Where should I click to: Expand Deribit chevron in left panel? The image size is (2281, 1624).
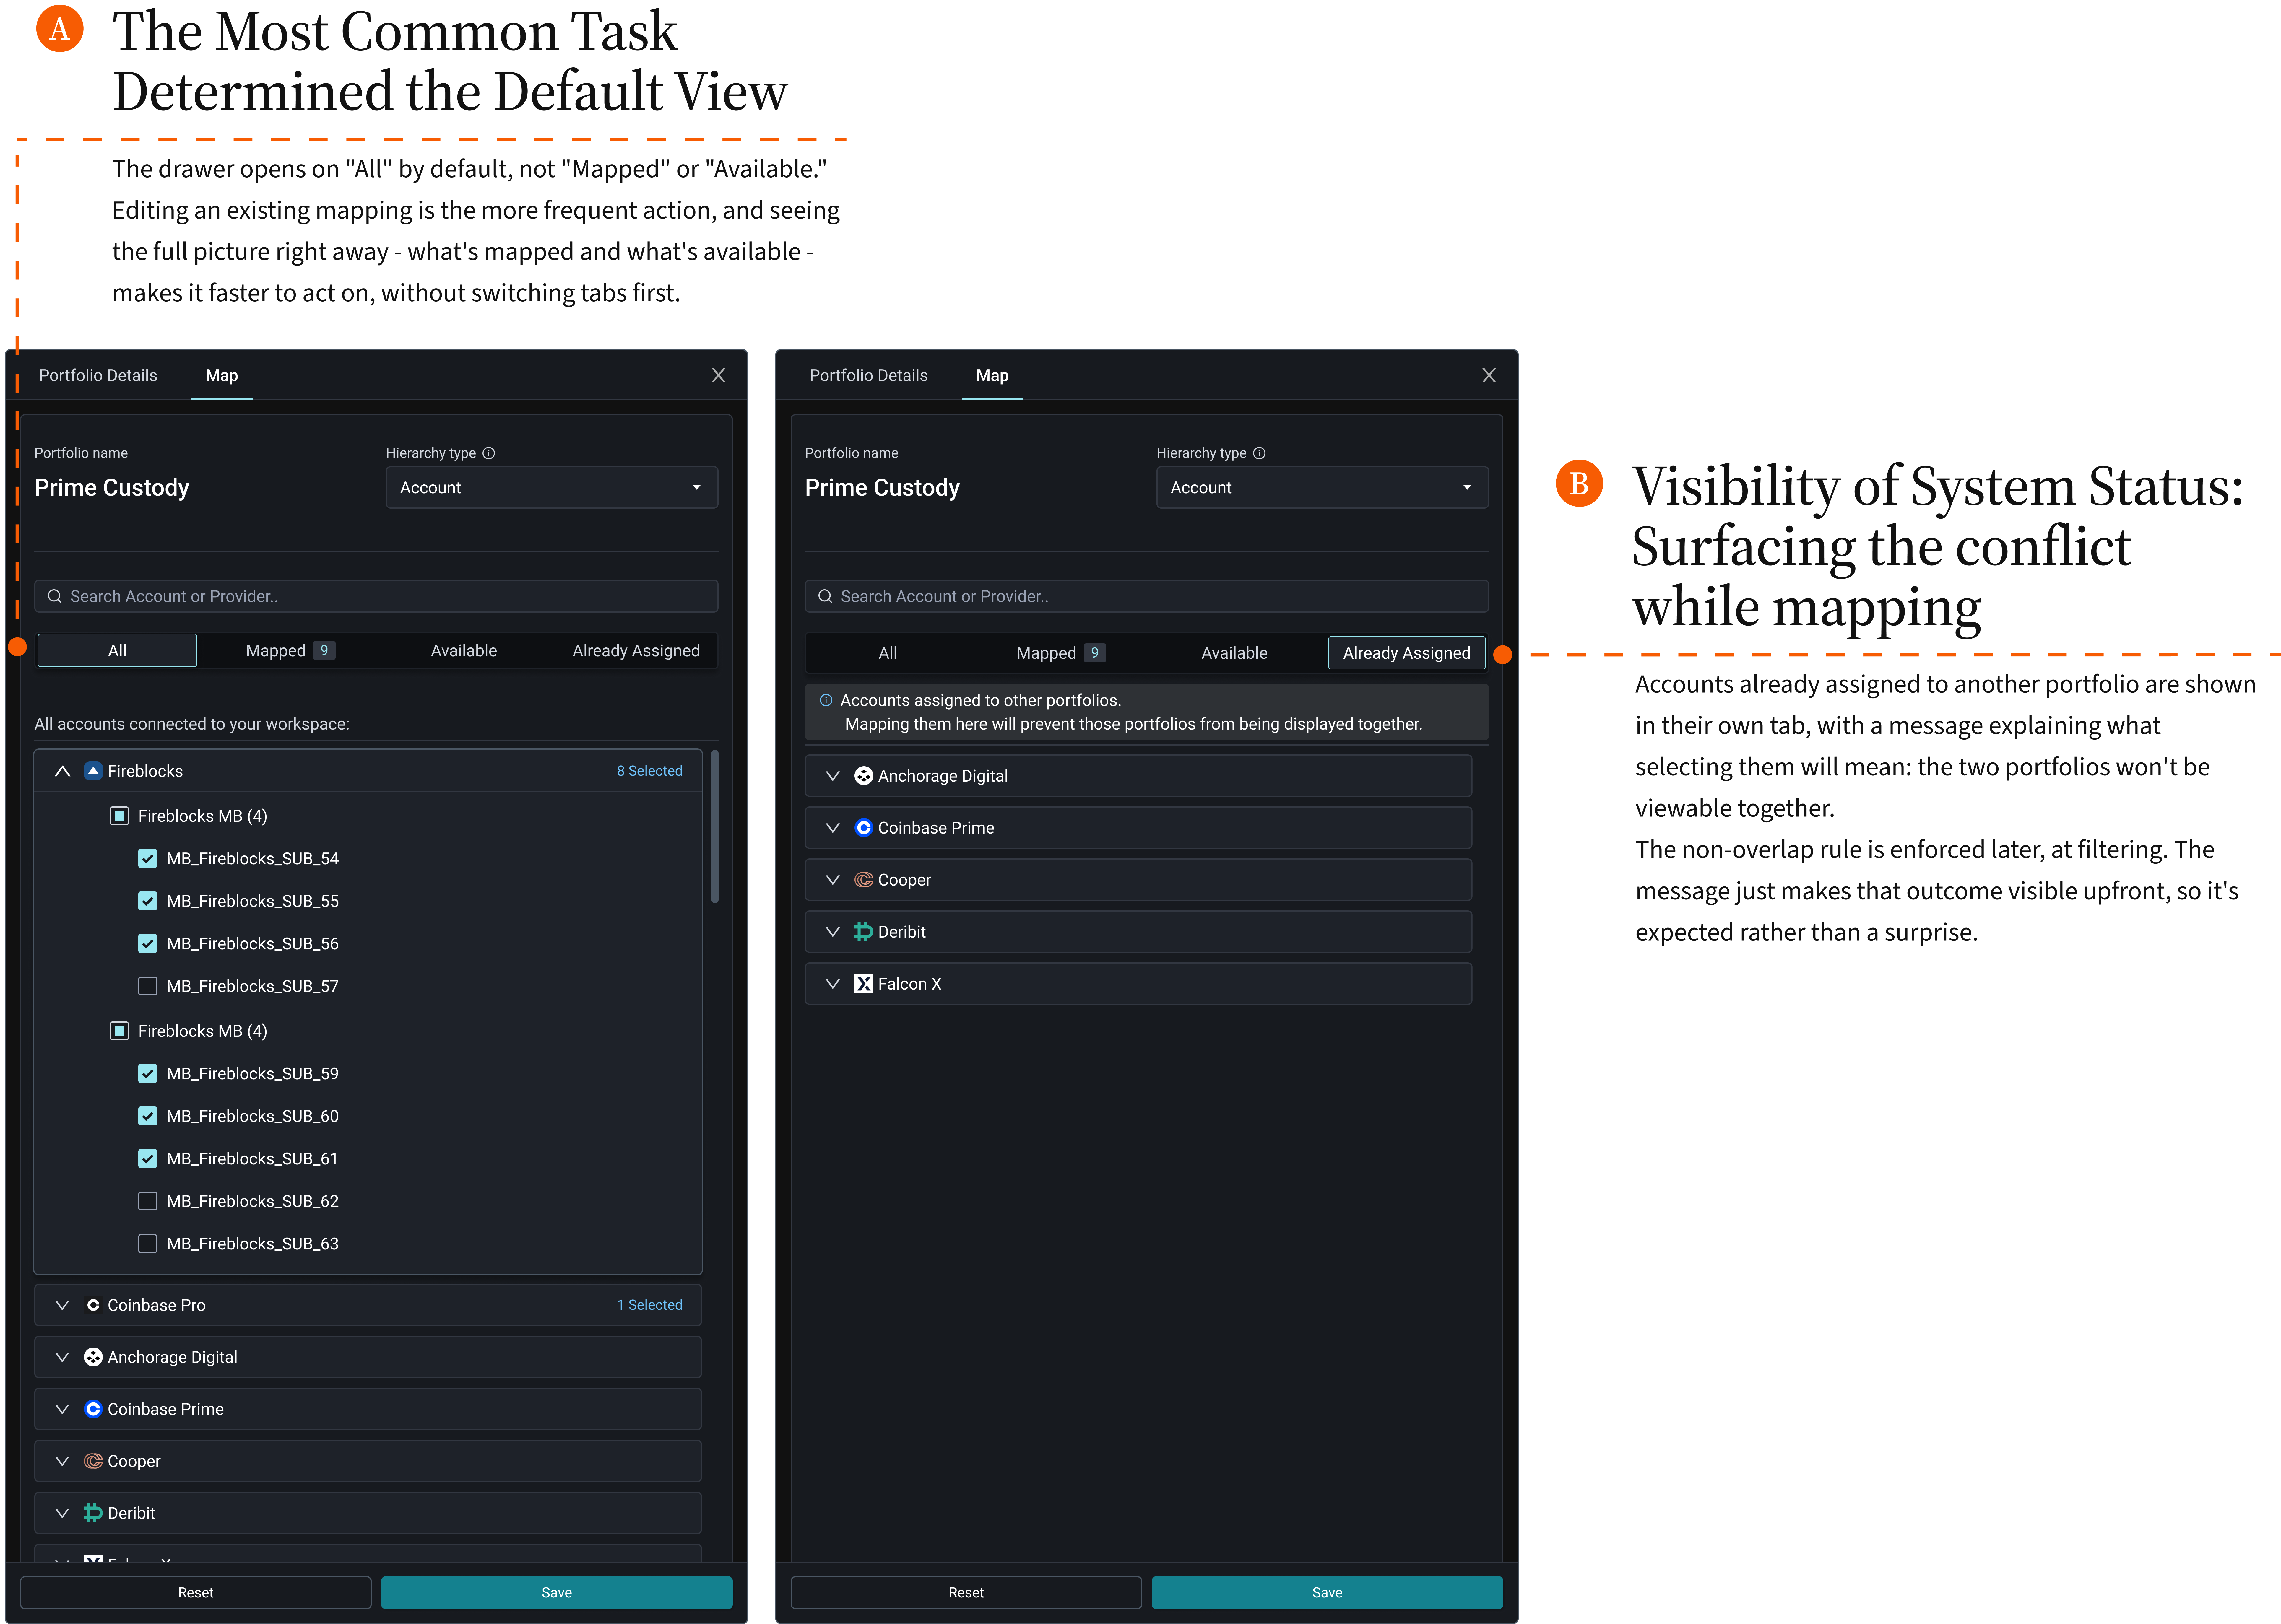click(62, 1513)
